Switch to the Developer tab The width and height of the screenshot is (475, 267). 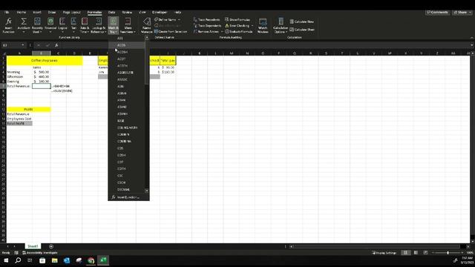tap(160, 13)
